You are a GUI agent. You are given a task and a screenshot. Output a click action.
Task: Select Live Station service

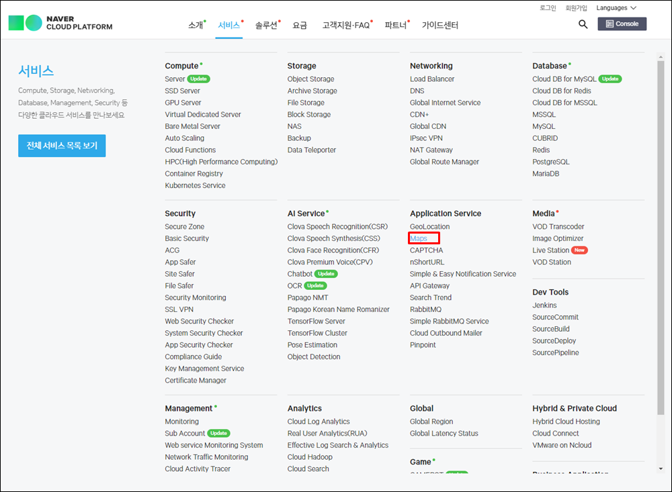(551, 250)
